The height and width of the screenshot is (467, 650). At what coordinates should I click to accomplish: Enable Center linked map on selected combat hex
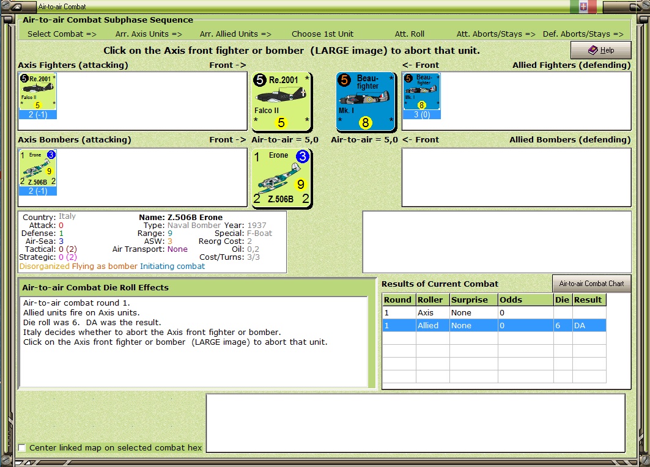pos(23,447)
